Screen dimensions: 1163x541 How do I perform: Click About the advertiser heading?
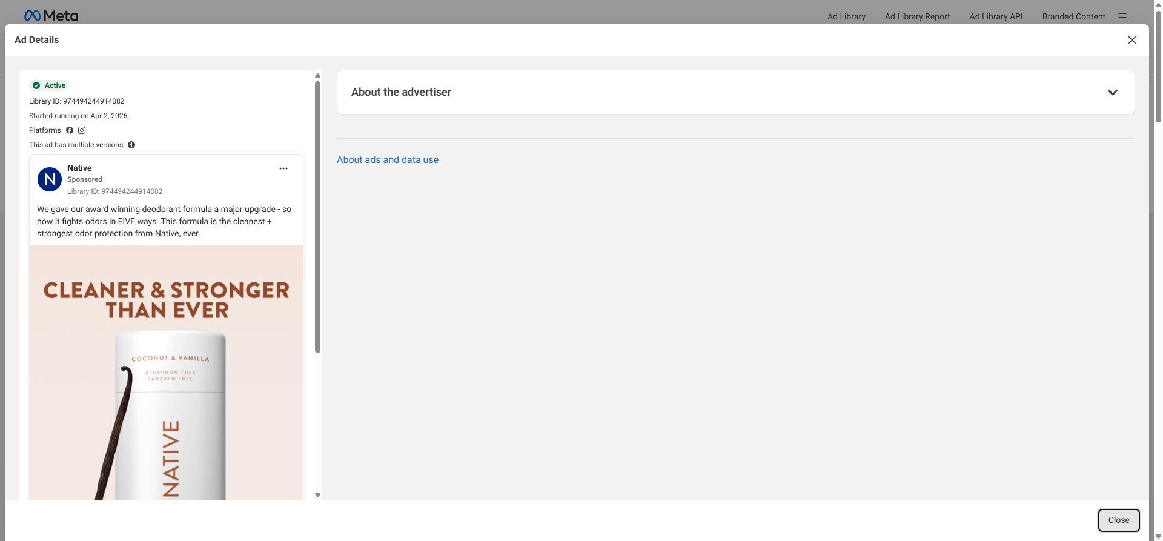[401, 92]
